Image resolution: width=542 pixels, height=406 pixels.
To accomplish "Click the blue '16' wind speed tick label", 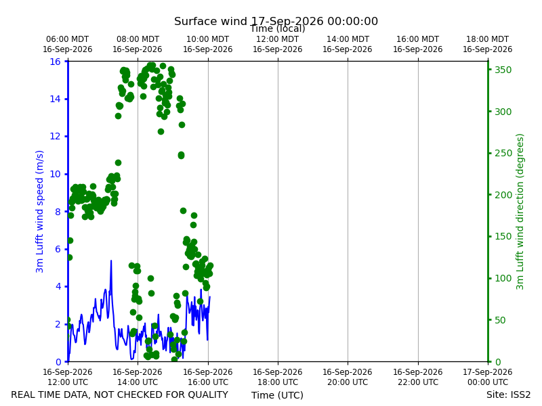I will [x=55, y=62].
